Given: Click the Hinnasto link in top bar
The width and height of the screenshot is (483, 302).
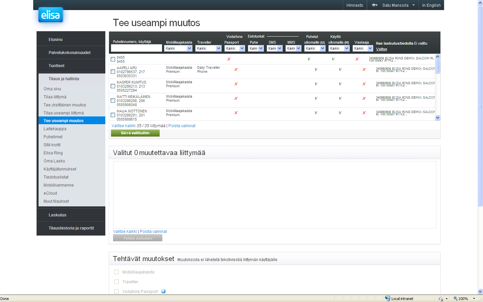Looking at the screenshot, I should (355, 5).
